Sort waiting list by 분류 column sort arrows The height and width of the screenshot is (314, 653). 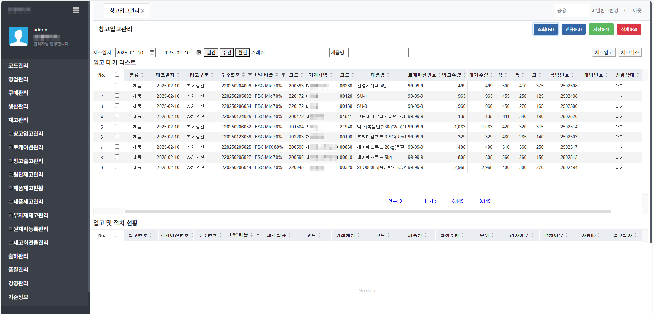point(142,75)
